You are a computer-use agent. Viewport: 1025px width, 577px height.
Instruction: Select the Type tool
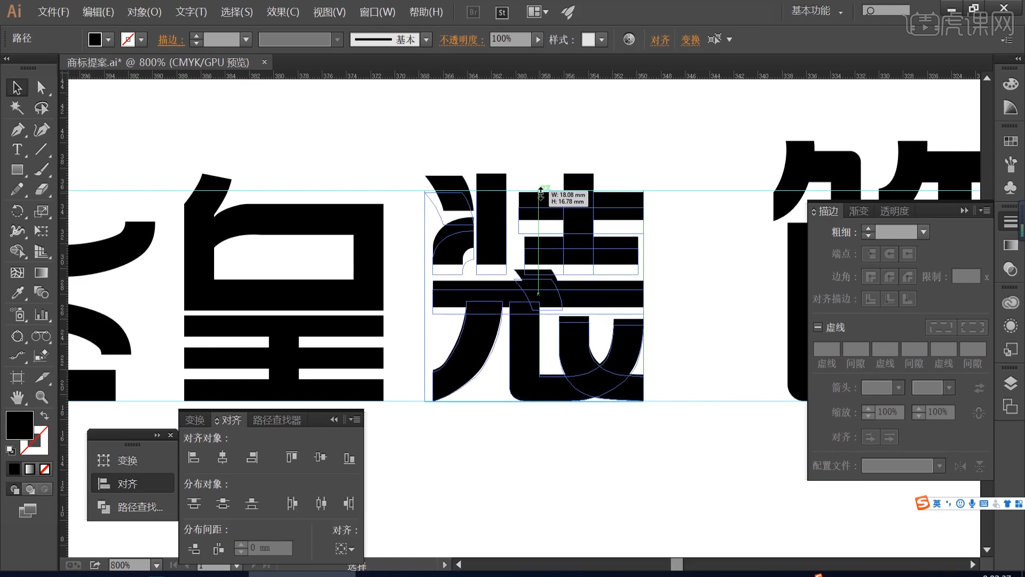17,150
